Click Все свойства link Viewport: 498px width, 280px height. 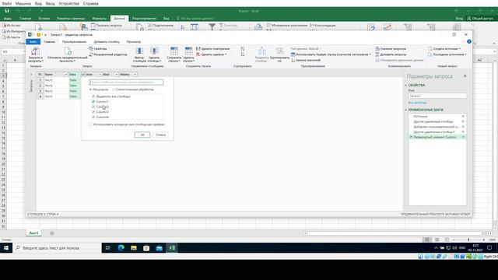417,103
